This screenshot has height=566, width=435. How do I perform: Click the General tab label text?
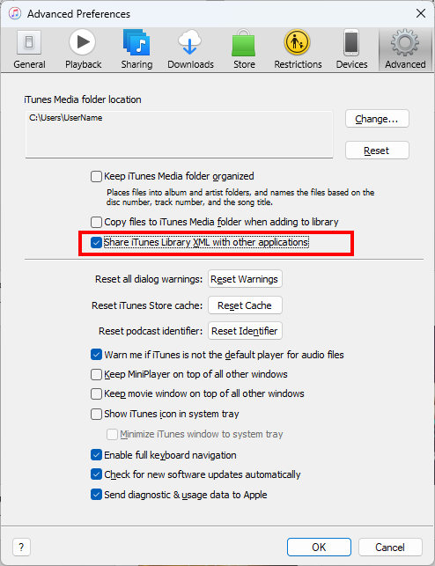29,64
